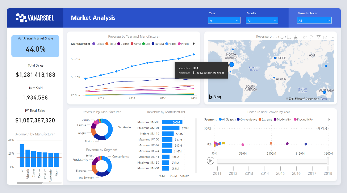Click the blue Convenience bubble near $150M
The width and height of the screenshot is (347, 193).
[x=306, y=144]
